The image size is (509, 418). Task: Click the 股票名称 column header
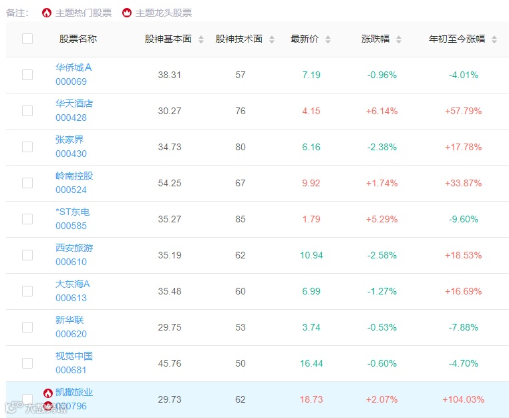(x=78, y=39)
